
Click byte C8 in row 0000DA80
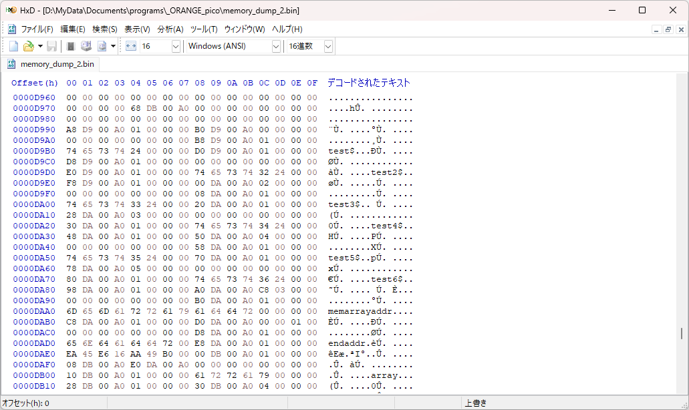(264, 290)
